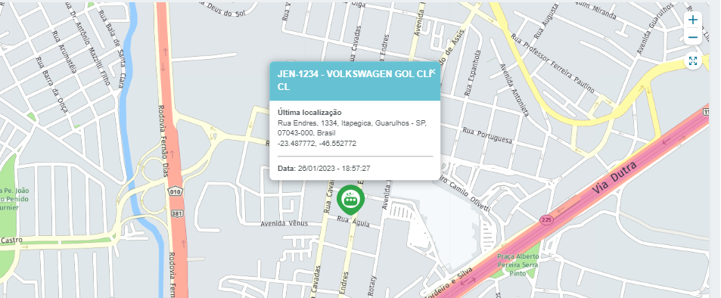Zoom out with the minus button
This screenshot has height=298, width=721.
coord(693,37)
